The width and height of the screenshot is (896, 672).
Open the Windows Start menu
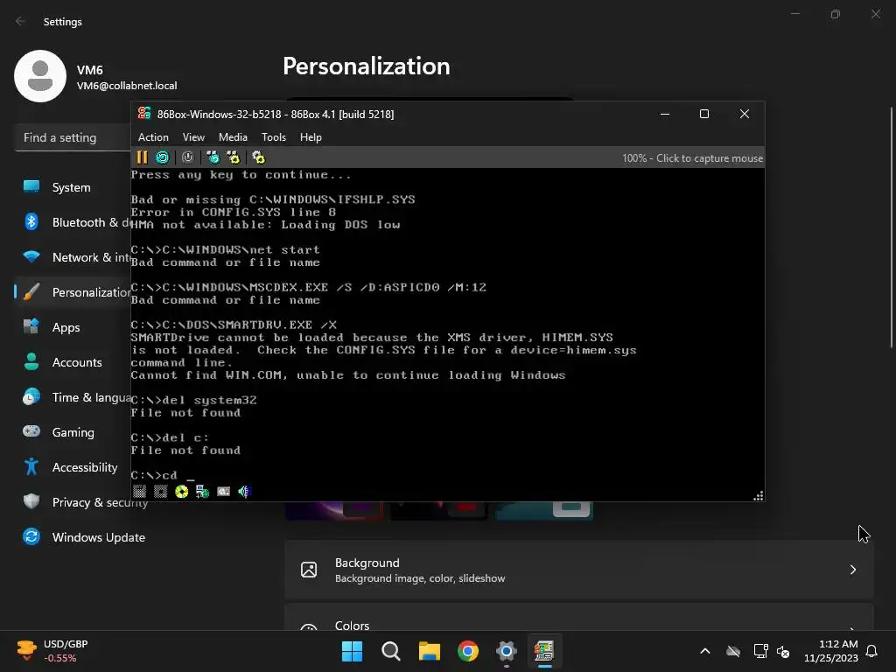pyautogui.click(x=352, y=651)
